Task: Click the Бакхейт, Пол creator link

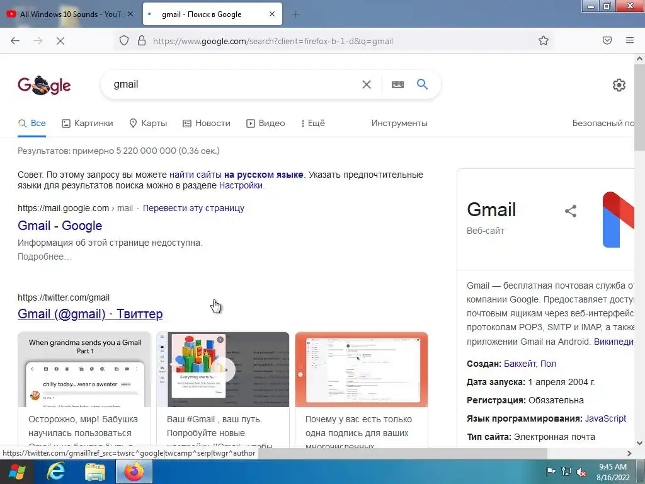Action: [530, 364]
